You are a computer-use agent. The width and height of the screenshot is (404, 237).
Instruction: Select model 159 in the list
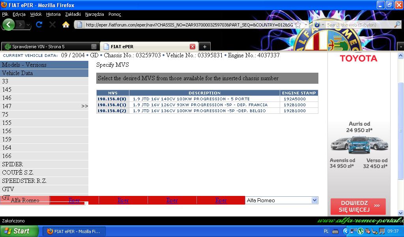click(44, 139)
